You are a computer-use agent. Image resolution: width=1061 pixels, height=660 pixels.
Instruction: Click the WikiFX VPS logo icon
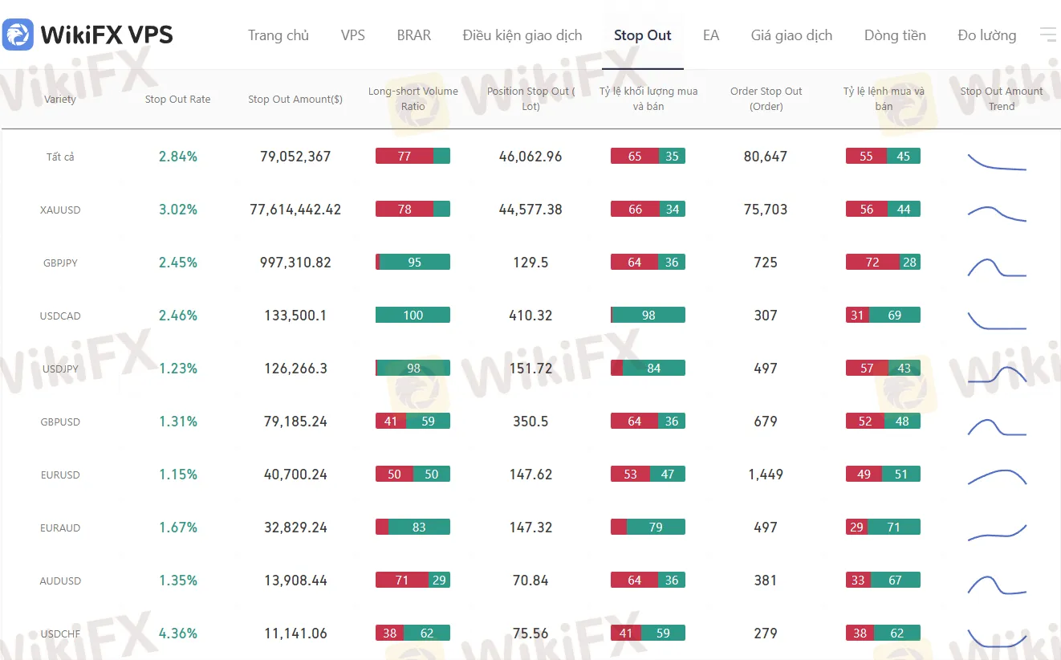point(18,35)
